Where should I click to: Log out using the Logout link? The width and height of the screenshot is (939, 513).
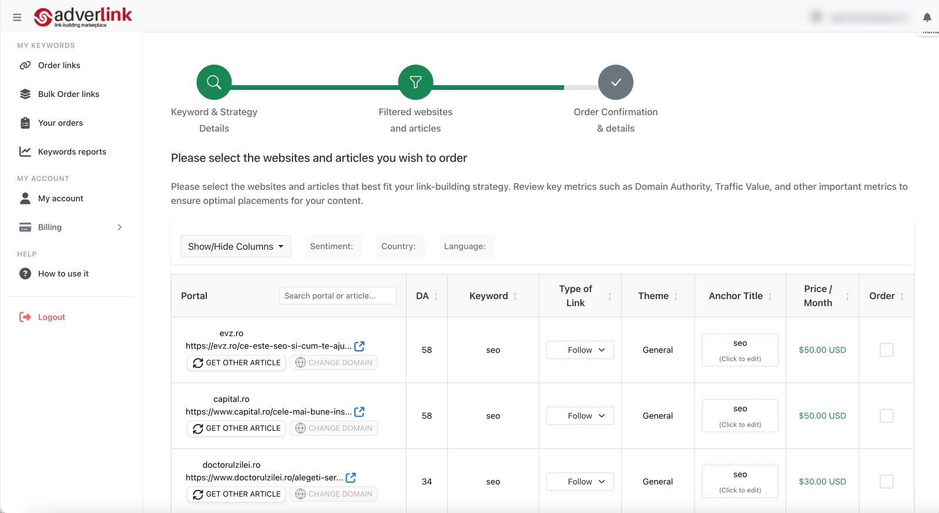click(51, 317)
